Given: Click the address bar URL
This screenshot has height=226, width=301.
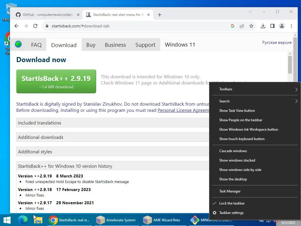Looking at the screenshot, I should 81,26.
